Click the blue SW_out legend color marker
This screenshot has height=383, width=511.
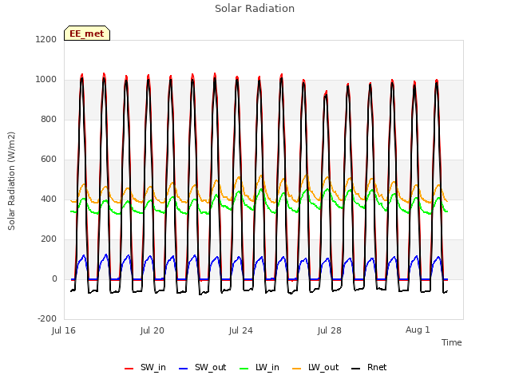point(184,369)
